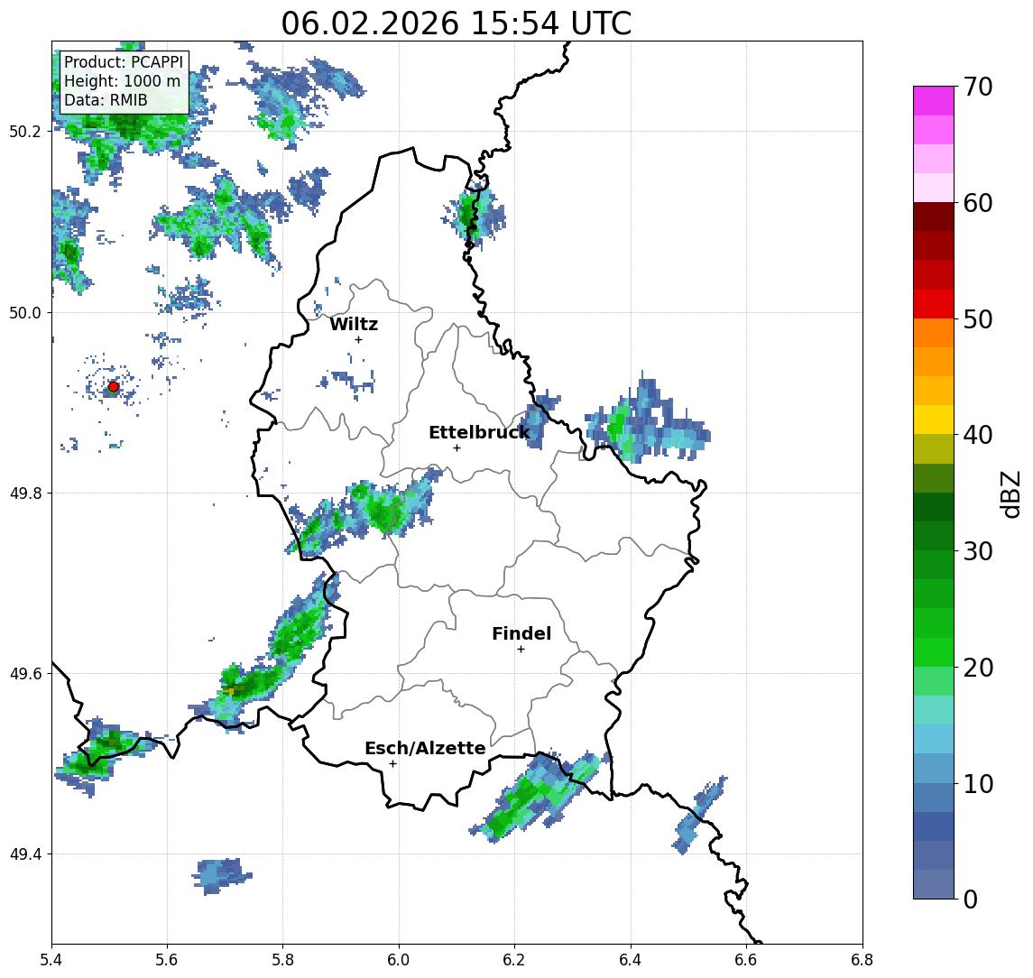
Task: Click the Findel city label
Action: point(521,633)
